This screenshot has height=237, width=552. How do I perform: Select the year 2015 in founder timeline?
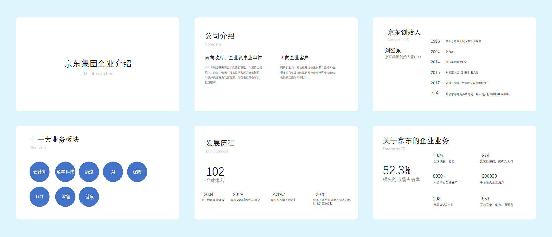tap(435, 72)
